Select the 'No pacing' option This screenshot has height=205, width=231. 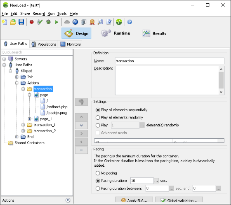98,173
